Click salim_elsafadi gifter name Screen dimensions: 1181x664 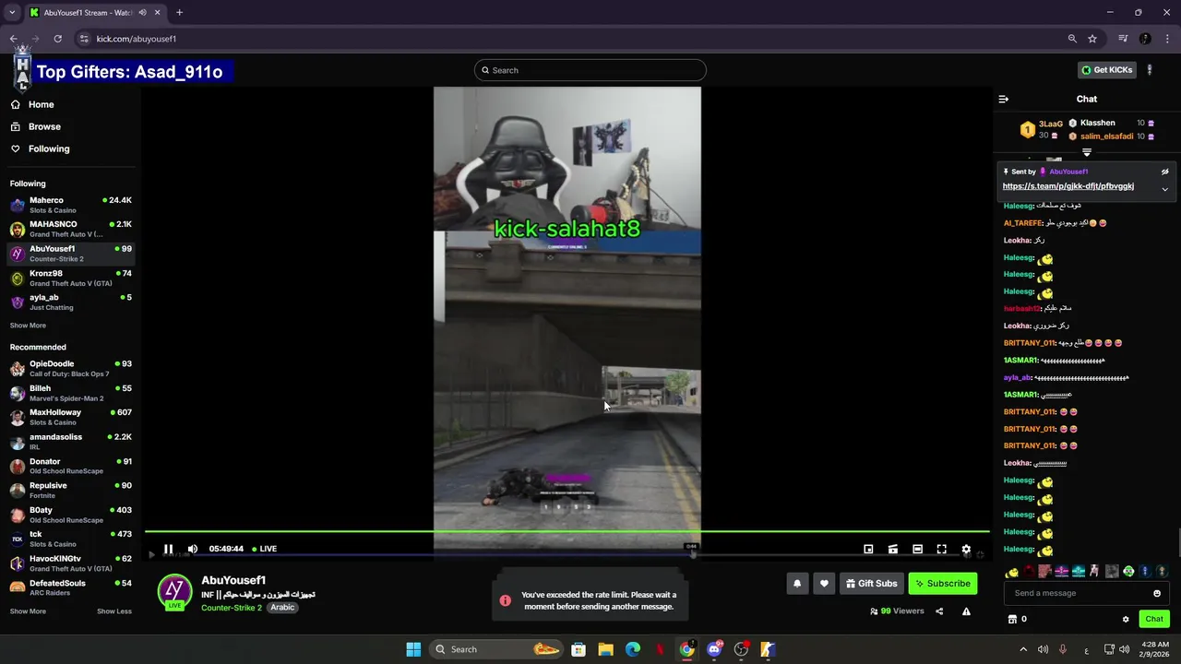(x=1107, y=136)
